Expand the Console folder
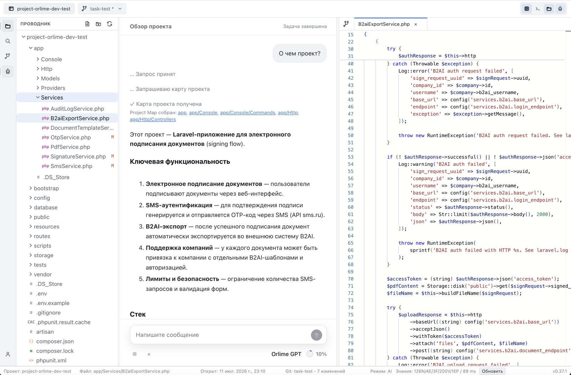The width and height of the screenshot is (571, 375). tap(38, 59)
